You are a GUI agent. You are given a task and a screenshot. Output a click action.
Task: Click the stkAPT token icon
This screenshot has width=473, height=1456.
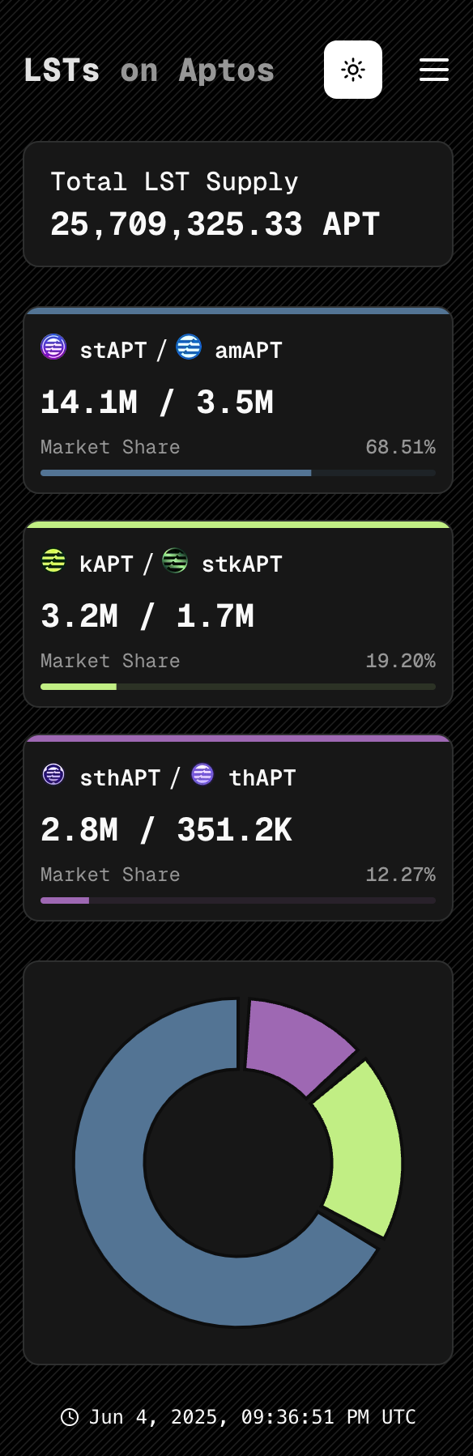[175, 561]
